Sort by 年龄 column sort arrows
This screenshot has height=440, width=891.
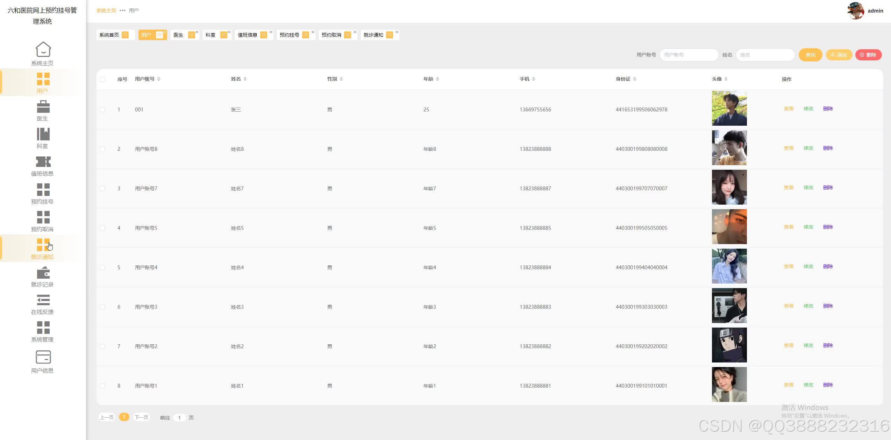point(437,79)
